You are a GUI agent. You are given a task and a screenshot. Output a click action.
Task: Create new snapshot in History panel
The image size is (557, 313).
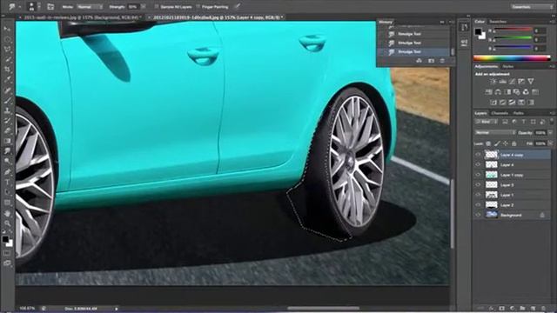pos(431,61)
